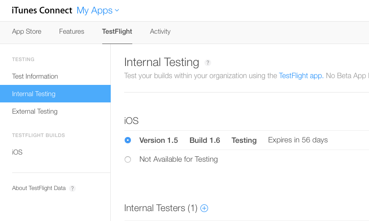Image resolution: width=369 pixels, height=221 pixels.
Task: Go to the Activity tab
Action: pos(160,31)
